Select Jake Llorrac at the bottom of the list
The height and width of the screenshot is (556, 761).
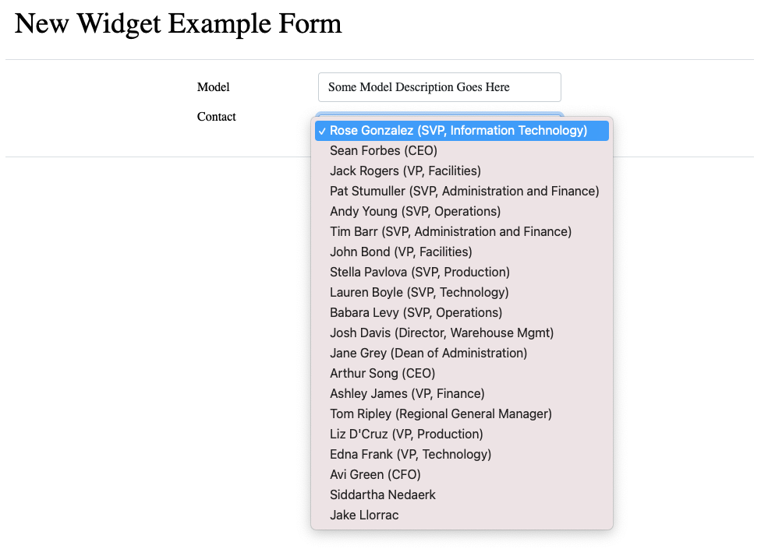[x=364, y=515]
